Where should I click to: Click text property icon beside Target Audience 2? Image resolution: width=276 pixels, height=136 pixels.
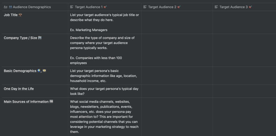145,7
